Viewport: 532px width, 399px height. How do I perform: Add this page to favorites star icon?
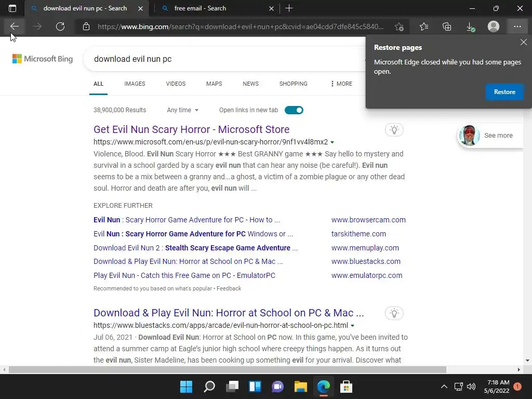point(400,26)
